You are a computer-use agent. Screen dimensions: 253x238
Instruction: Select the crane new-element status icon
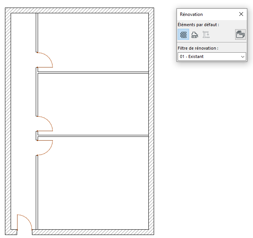[x=206, y=34]
